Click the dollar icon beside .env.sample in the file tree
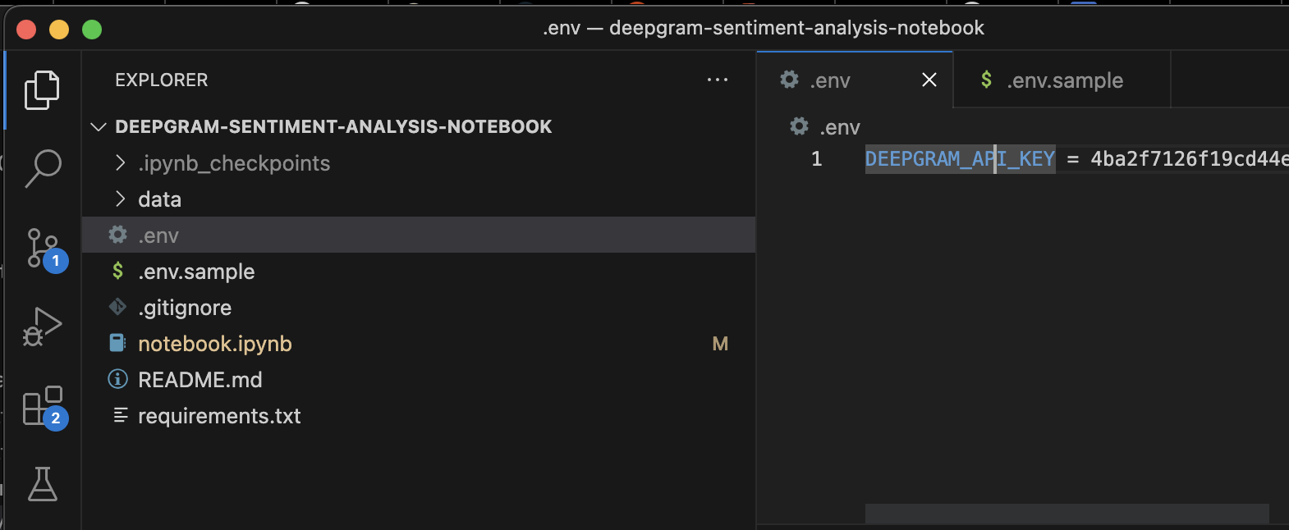 coord(118,271)
